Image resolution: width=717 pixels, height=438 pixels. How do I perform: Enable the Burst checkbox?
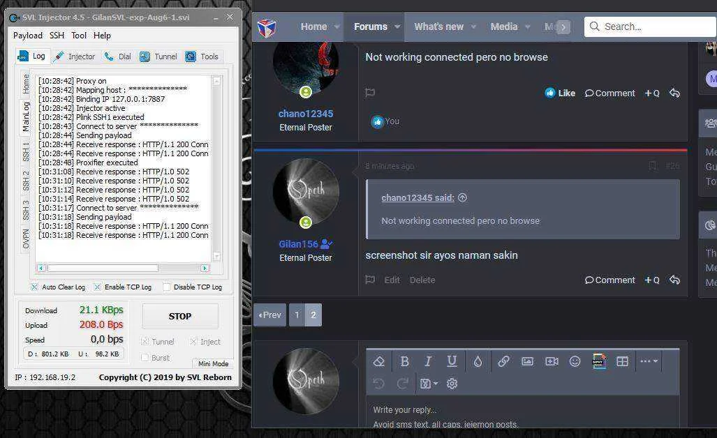point(145,357)
